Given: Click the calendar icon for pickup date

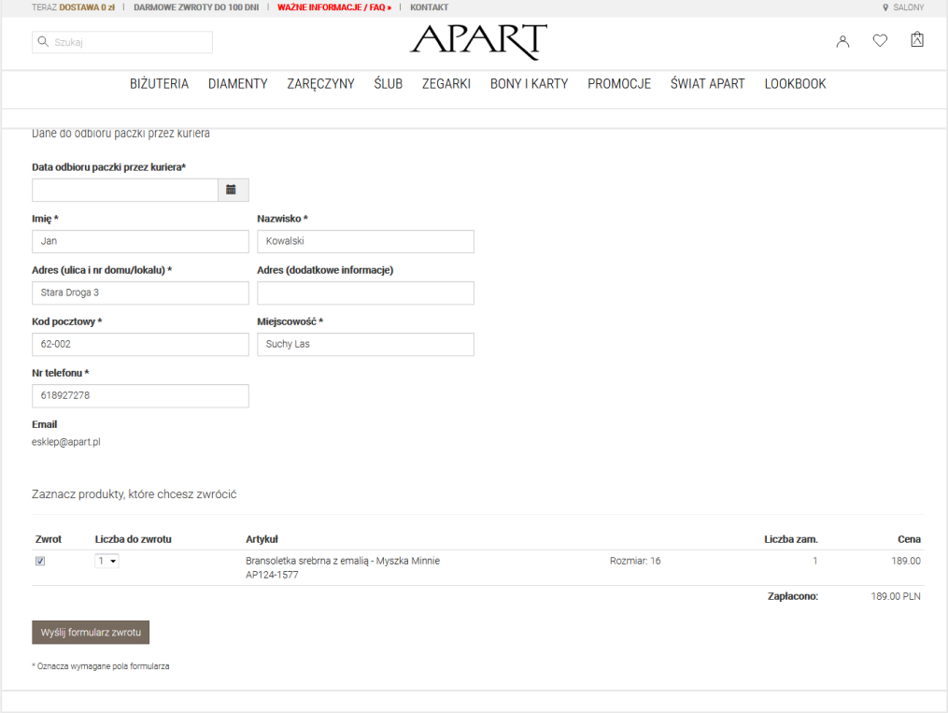Looking at the screenshot, I should (x=232, y=190).
